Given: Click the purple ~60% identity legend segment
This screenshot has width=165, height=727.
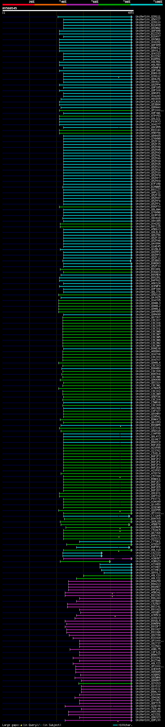Looking at the screenshot, I should (83, 5).
